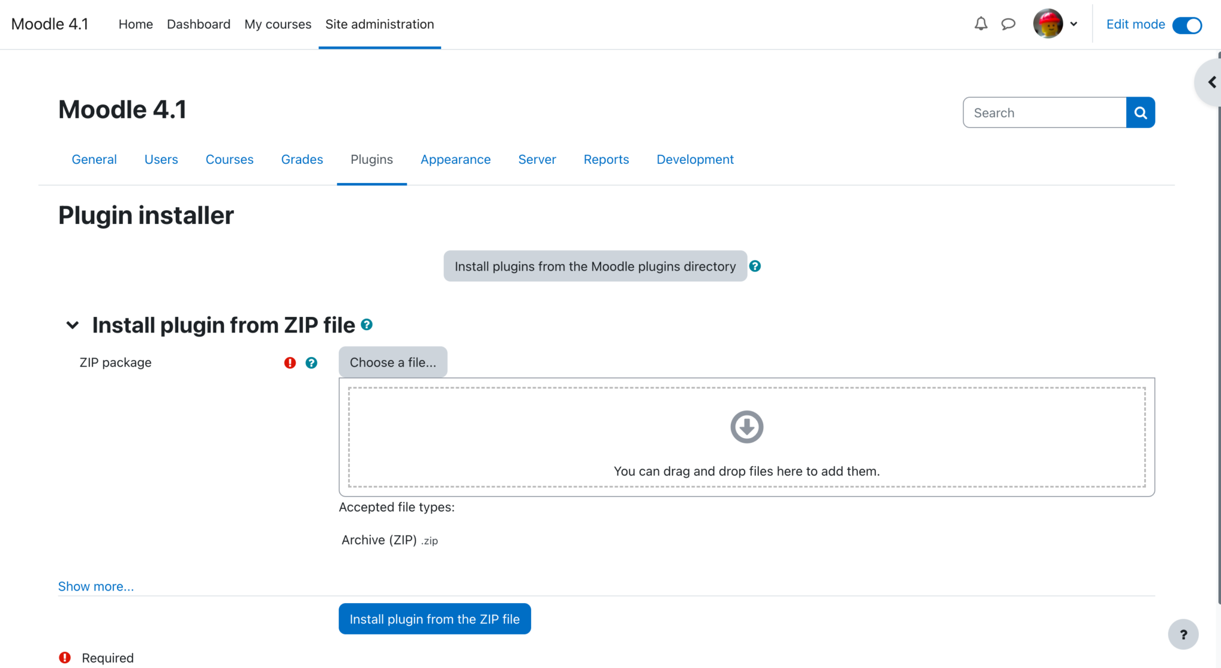Click Install plugin from the ZIP file button
Screen dimensions: 1221x668
pyautogui.click(x=435, y=619)
